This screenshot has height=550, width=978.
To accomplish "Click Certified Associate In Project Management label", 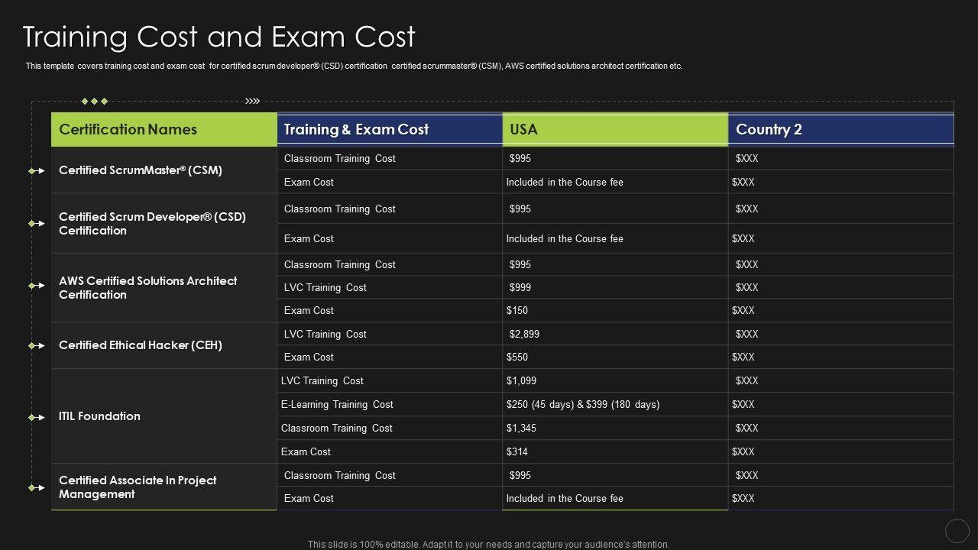I will 138,487.
